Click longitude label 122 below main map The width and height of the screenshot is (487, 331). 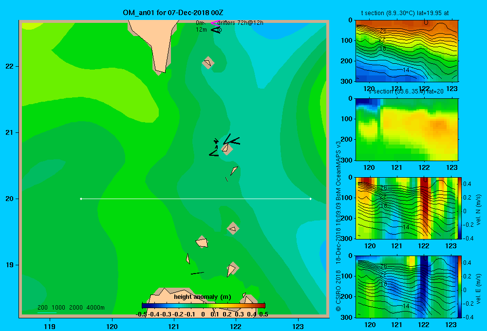coord(236,326)
